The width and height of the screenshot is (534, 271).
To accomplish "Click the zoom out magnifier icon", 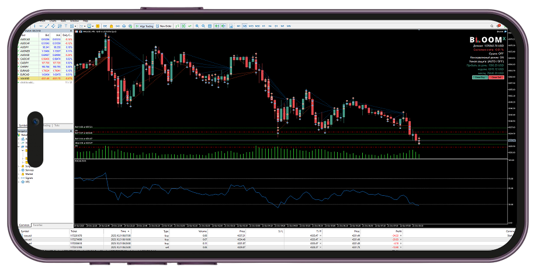I will pos(204,26).
